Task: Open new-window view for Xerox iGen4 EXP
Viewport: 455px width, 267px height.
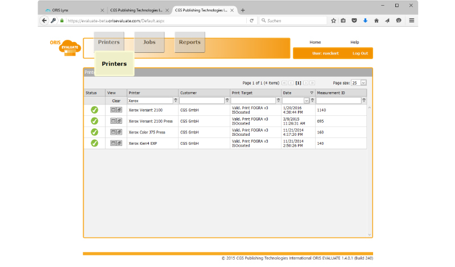Action: pos(119,143)
